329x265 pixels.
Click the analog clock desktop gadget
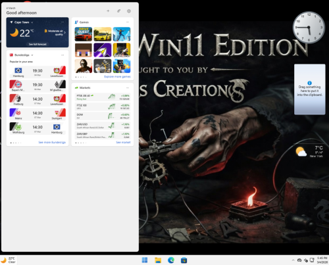309,27
